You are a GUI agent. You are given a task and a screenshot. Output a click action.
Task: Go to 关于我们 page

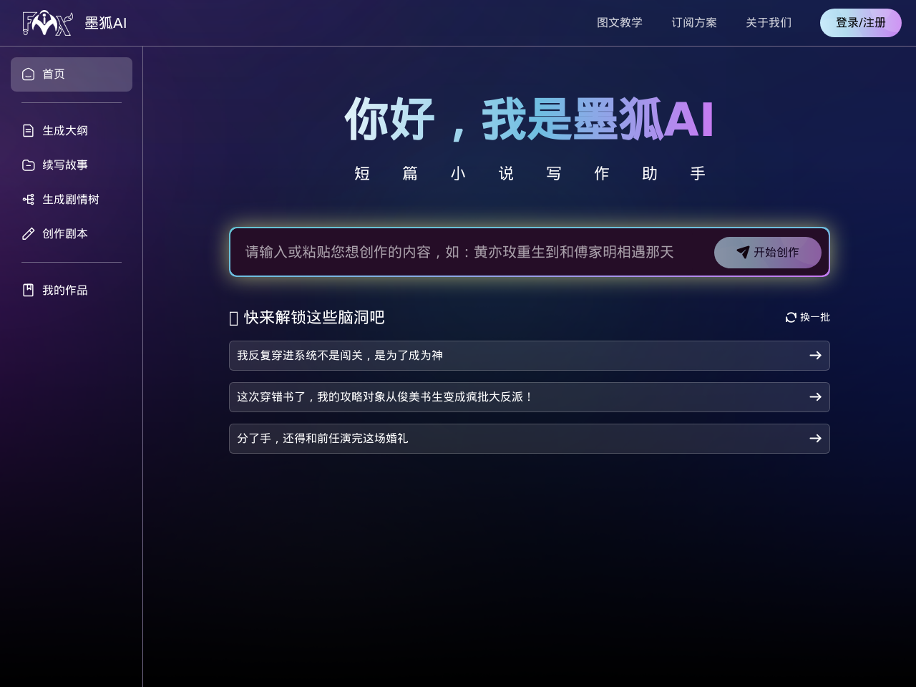point(769,23)
